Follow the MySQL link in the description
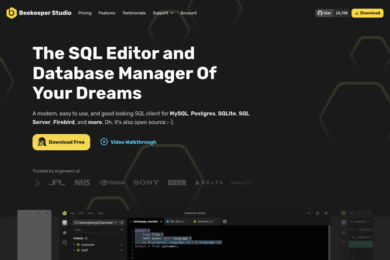The height and width of the screenshot is (260, 390). 179,113
